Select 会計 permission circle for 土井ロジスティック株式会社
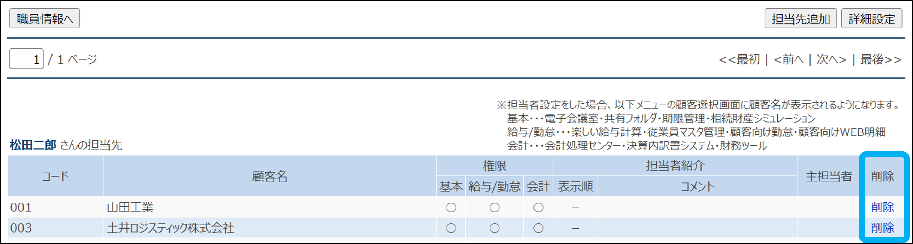Screen dimensions: 913x244 coord(538,228)
